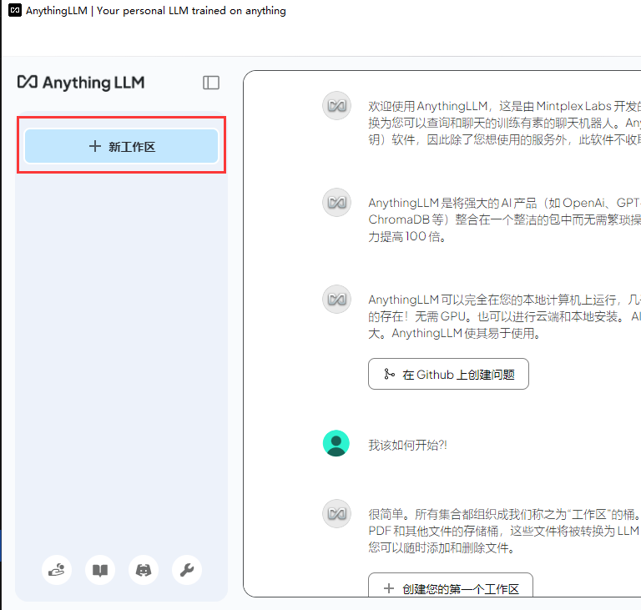Open settings wrench icon
The width and height of the screenshot is (641, 610).
pos(187,569)
